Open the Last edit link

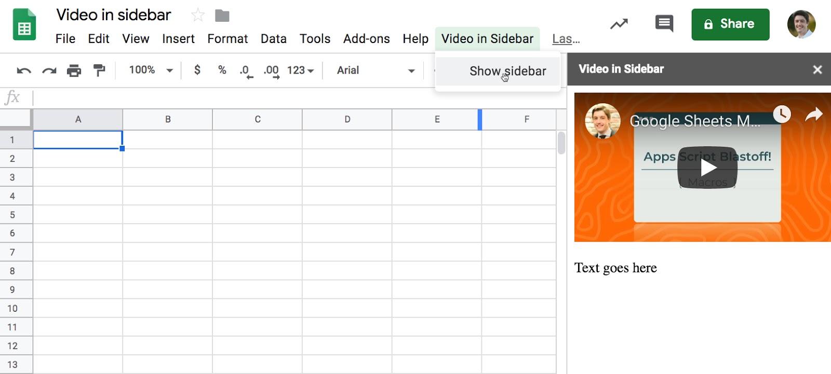pos(566,39)
